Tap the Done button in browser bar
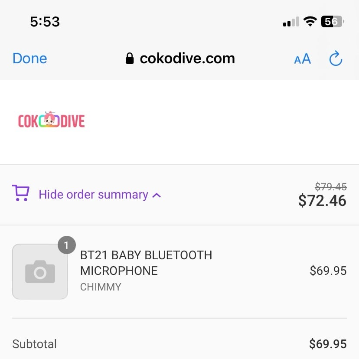The height and width of the screenshot is (359, 359). (x=30, y=59)
